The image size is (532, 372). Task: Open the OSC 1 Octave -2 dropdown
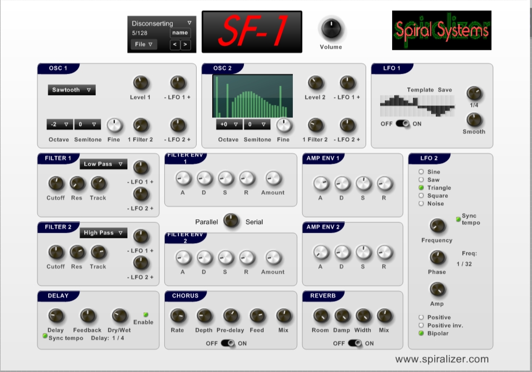pyautogui.click(x=60, y=124)
